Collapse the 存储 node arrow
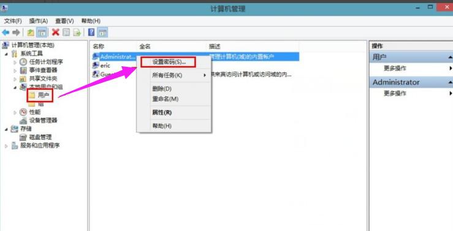 click(x=7, y=129)
